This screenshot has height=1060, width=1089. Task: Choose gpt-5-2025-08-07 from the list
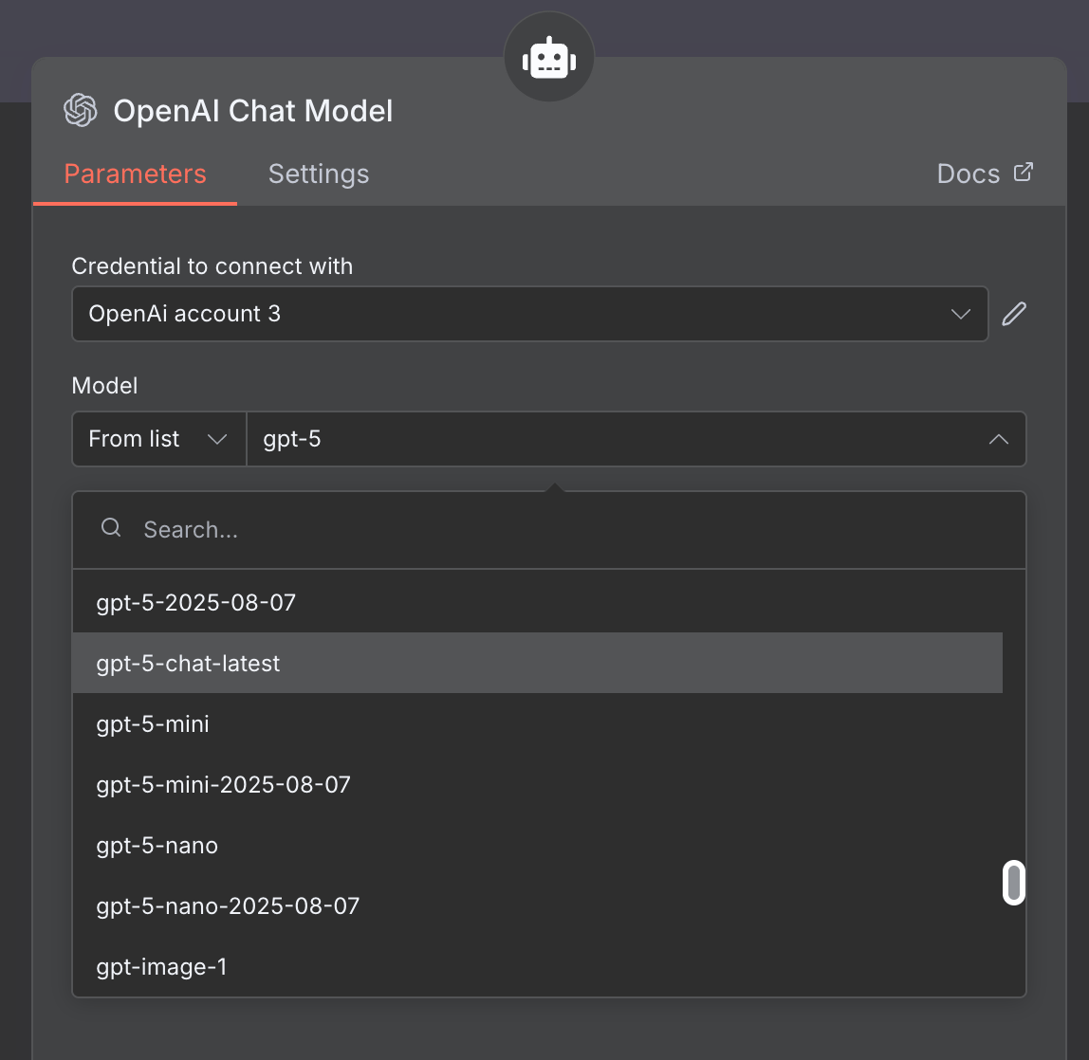point(196,603)
